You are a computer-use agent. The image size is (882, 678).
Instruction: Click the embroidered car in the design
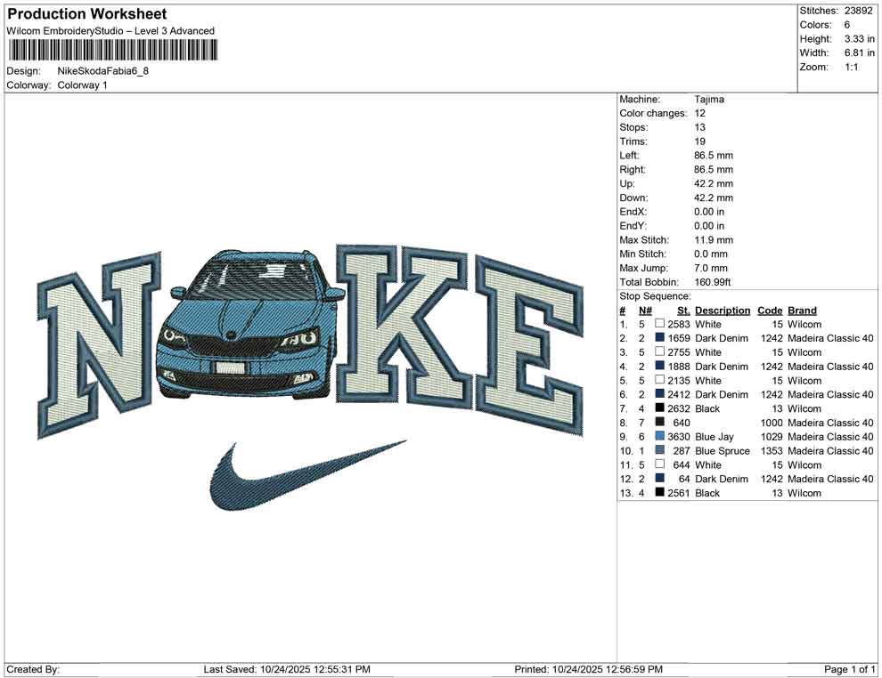[x=249, y=325]
